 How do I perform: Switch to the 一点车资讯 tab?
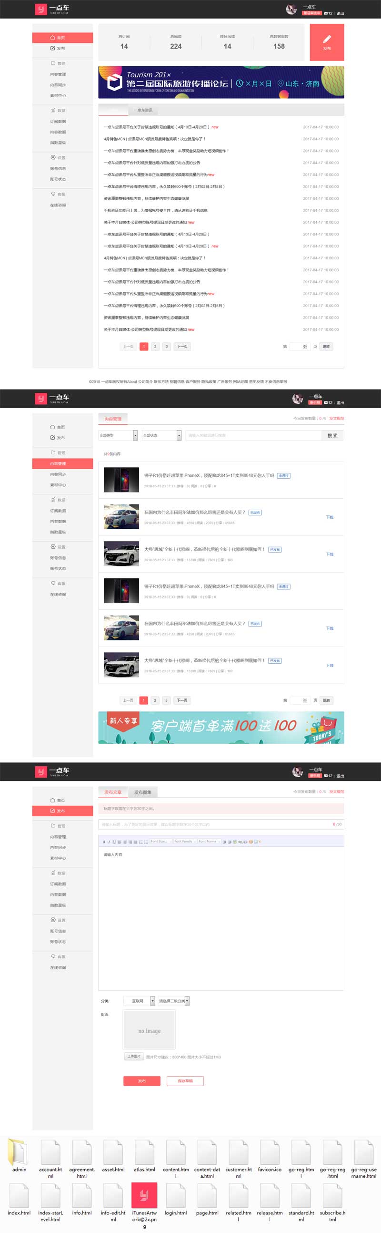pyautogui.click(x=143, y=110)
